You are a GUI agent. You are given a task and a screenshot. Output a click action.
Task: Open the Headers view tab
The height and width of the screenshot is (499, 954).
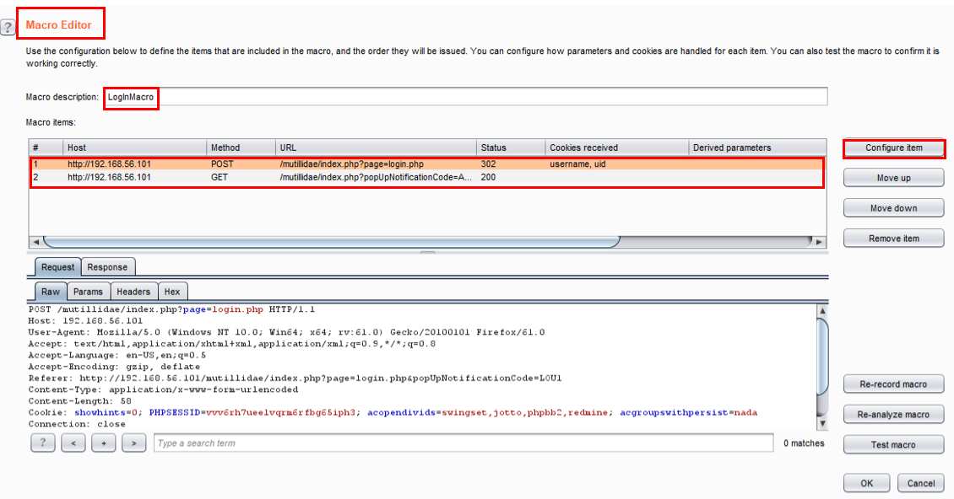133,292
